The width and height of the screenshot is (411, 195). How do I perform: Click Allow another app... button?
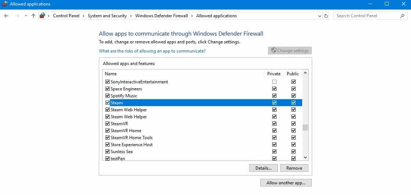286,183
